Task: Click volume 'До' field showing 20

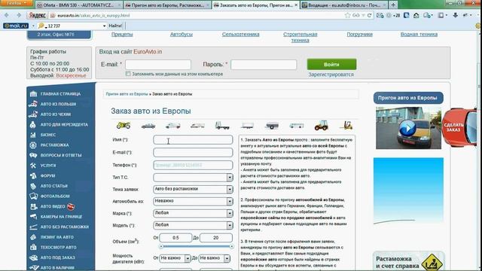Action: pos(216,238)
